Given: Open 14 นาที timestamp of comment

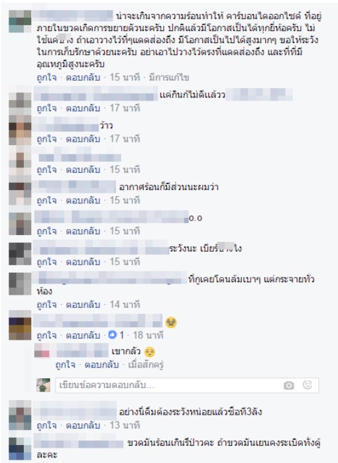Looking at the screenshot, I should (x=125, y=305).
